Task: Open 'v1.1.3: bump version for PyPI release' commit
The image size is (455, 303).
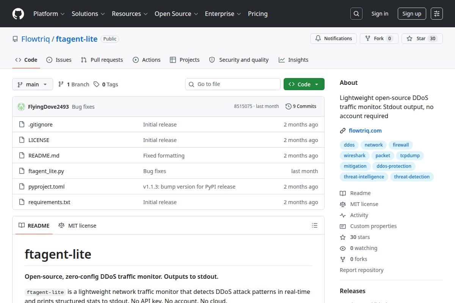Action: pos(189,187)
